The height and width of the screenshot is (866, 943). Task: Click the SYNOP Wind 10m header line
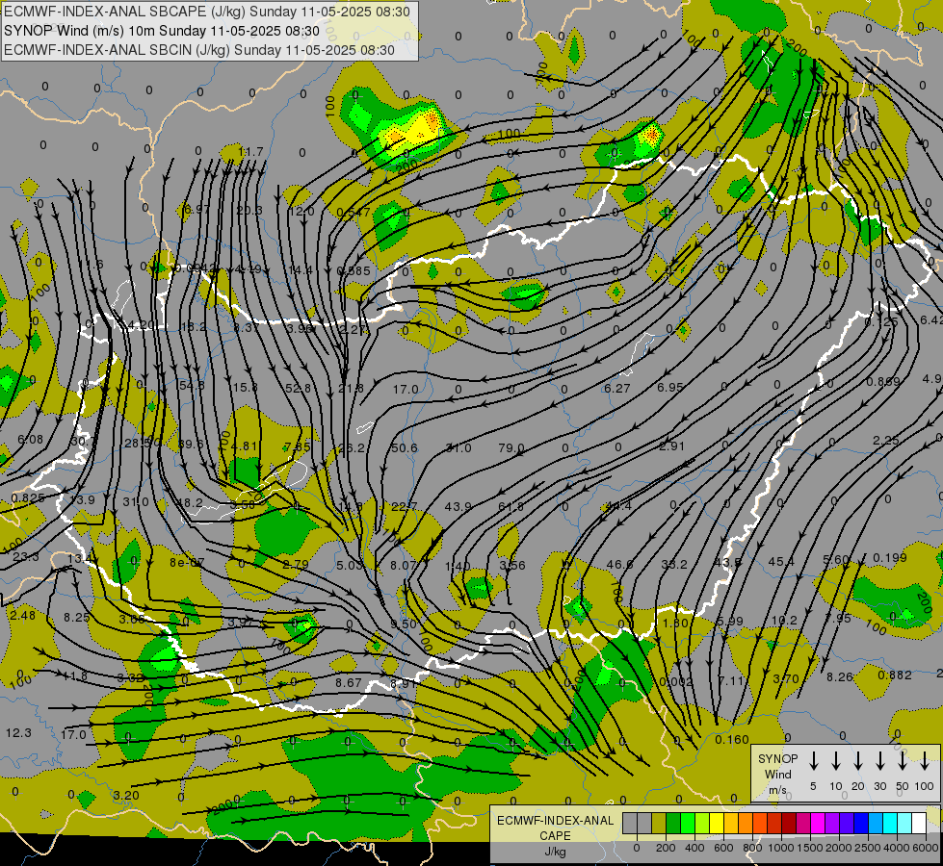[x=161, y=31]
